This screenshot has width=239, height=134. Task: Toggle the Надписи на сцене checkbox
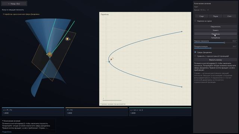195,21
